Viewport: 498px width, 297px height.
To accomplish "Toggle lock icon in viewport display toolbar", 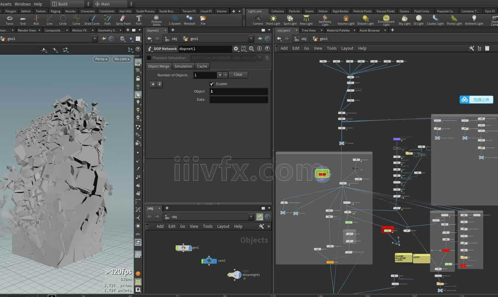I will click(x=138, y=78).
